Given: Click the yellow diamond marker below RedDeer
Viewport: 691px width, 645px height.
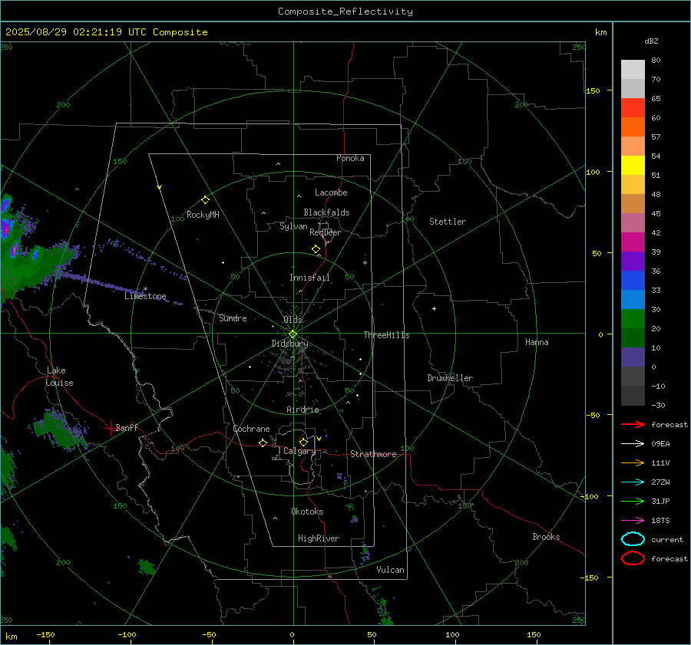Looking at the screenshot, I should pos(316,249).
